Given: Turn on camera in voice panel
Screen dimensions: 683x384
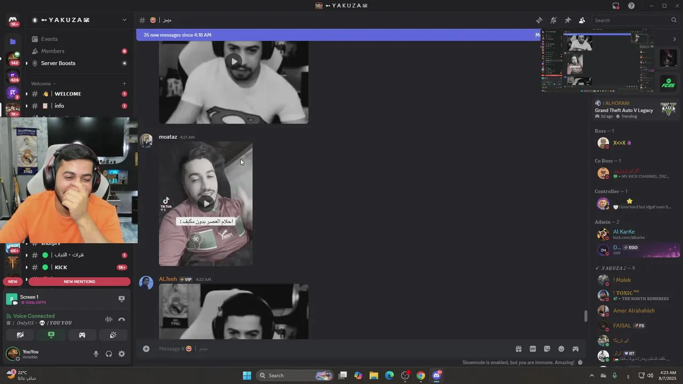Looking at the screenshot, I should [20, 335].
